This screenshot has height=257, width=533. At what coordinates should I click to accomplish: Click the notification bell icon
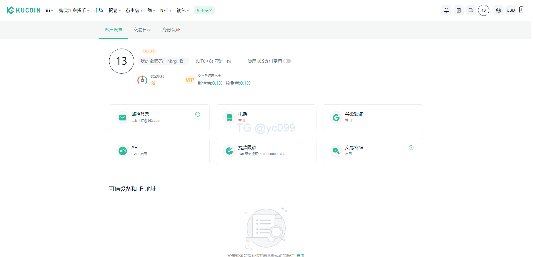pyautogui.click(x=446, y=10)
